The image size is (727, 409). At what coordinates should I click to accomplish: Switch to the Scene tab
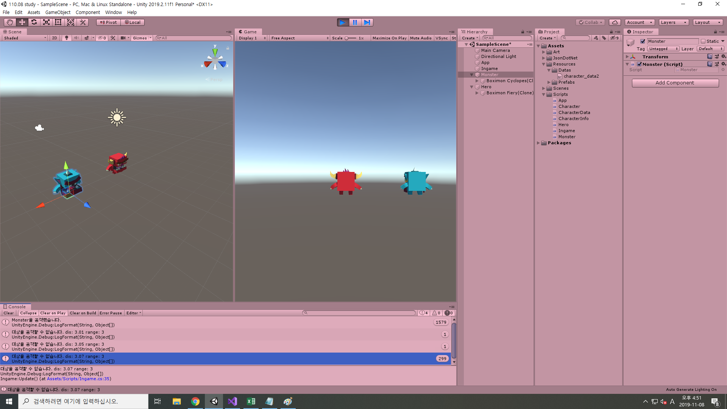click(14, 32)
